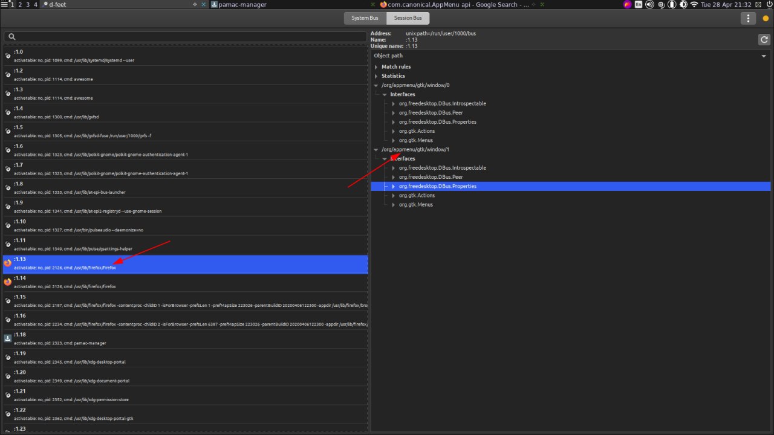Expand Introspectable interface under window/0
Image resolution: width=774 pixels, height=435 pixels.
click(394, 103)
